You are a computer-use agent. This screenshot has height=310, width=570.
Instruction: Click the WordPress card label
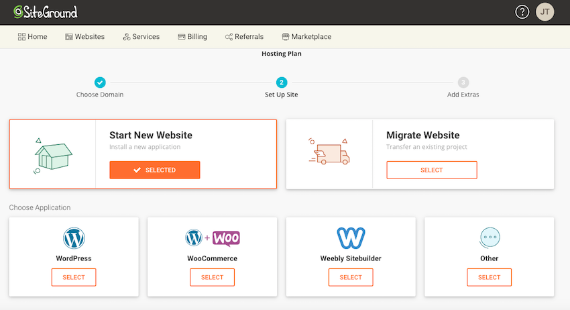[74, 258]
